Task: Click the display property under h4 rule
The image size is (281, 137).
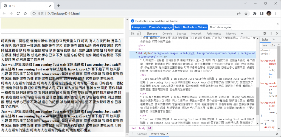Action: [269, 127]
